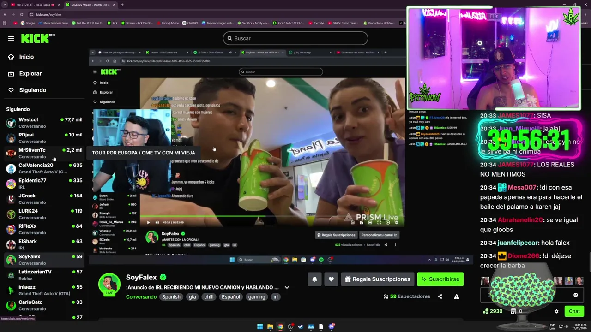591x332 pixels.
Task: Open ElShark's channel in the sidebar
Action: [44, 244]
